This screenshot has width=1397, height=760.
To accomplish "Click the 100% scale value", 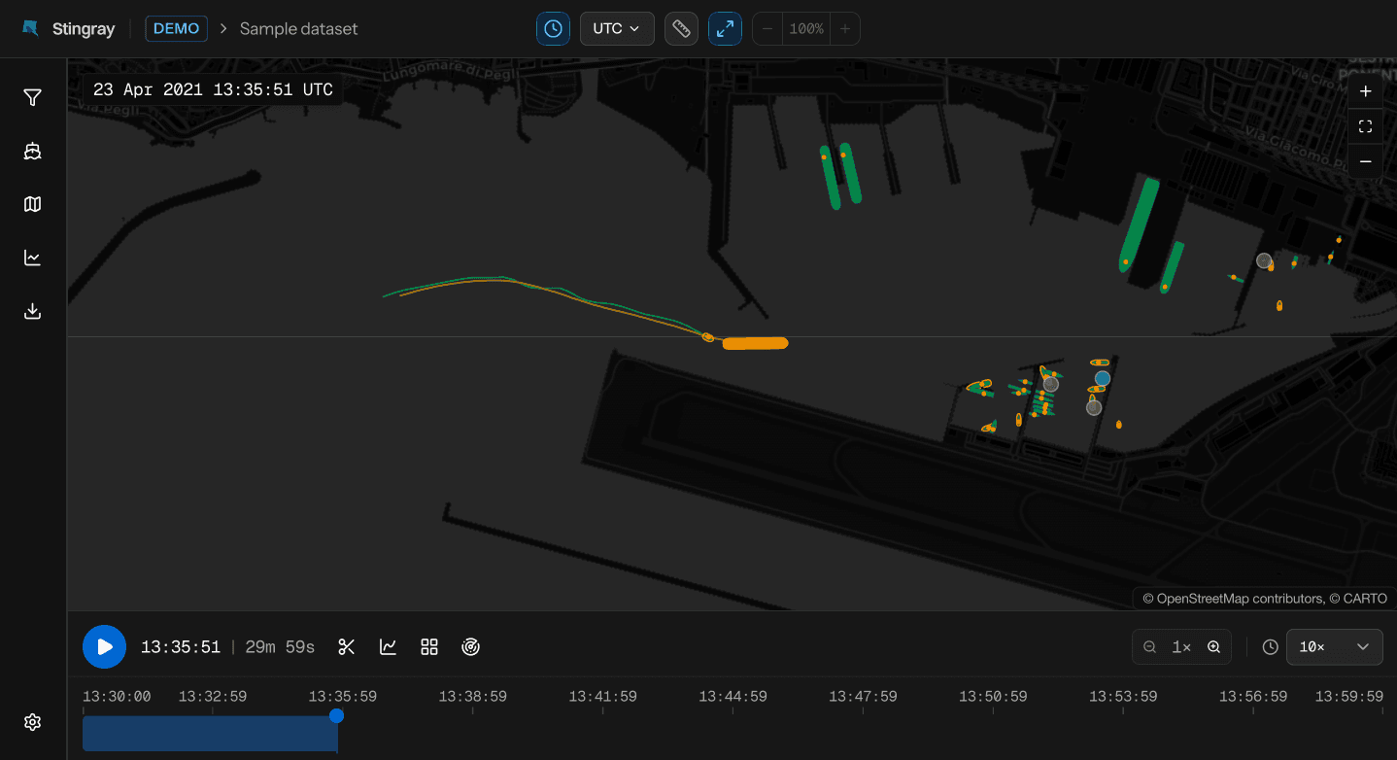I will (x=806, y=29).
